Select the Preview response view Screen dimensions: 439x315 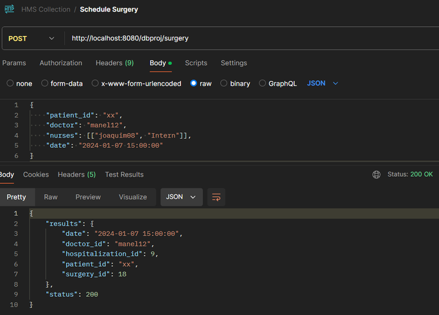click(88, 197)
